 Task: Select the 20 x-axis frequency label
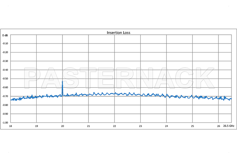pos(62,126)
